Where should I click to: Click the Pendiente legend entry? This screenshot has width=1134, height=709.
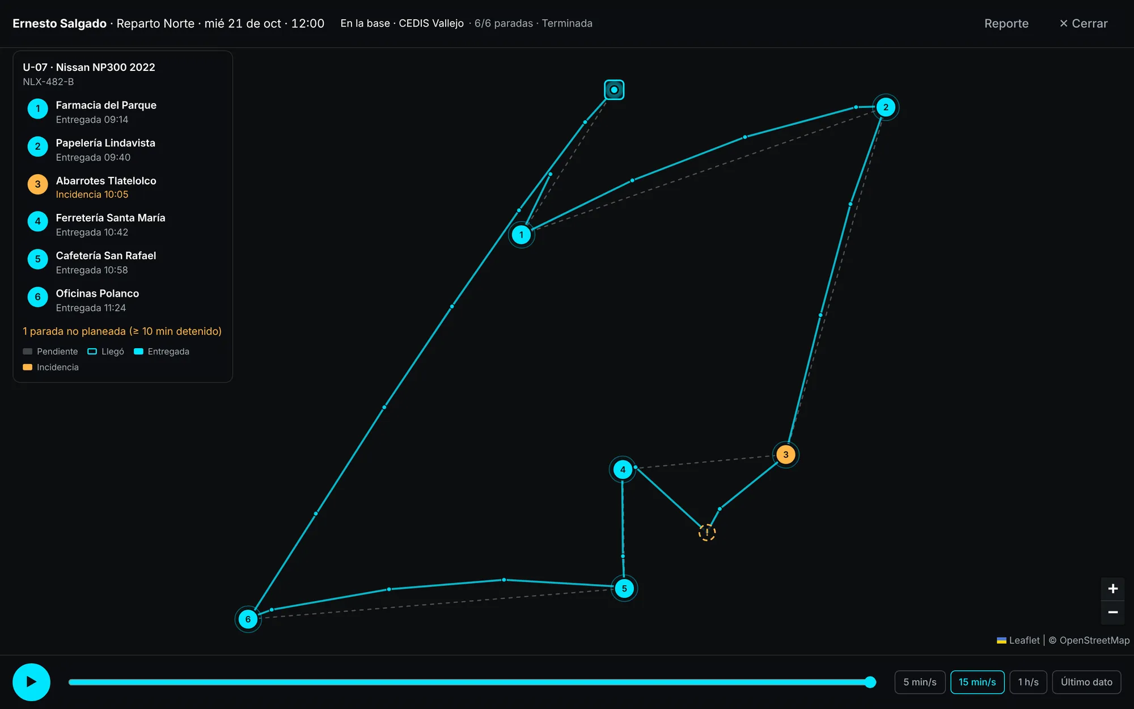(x=50, y=352)
